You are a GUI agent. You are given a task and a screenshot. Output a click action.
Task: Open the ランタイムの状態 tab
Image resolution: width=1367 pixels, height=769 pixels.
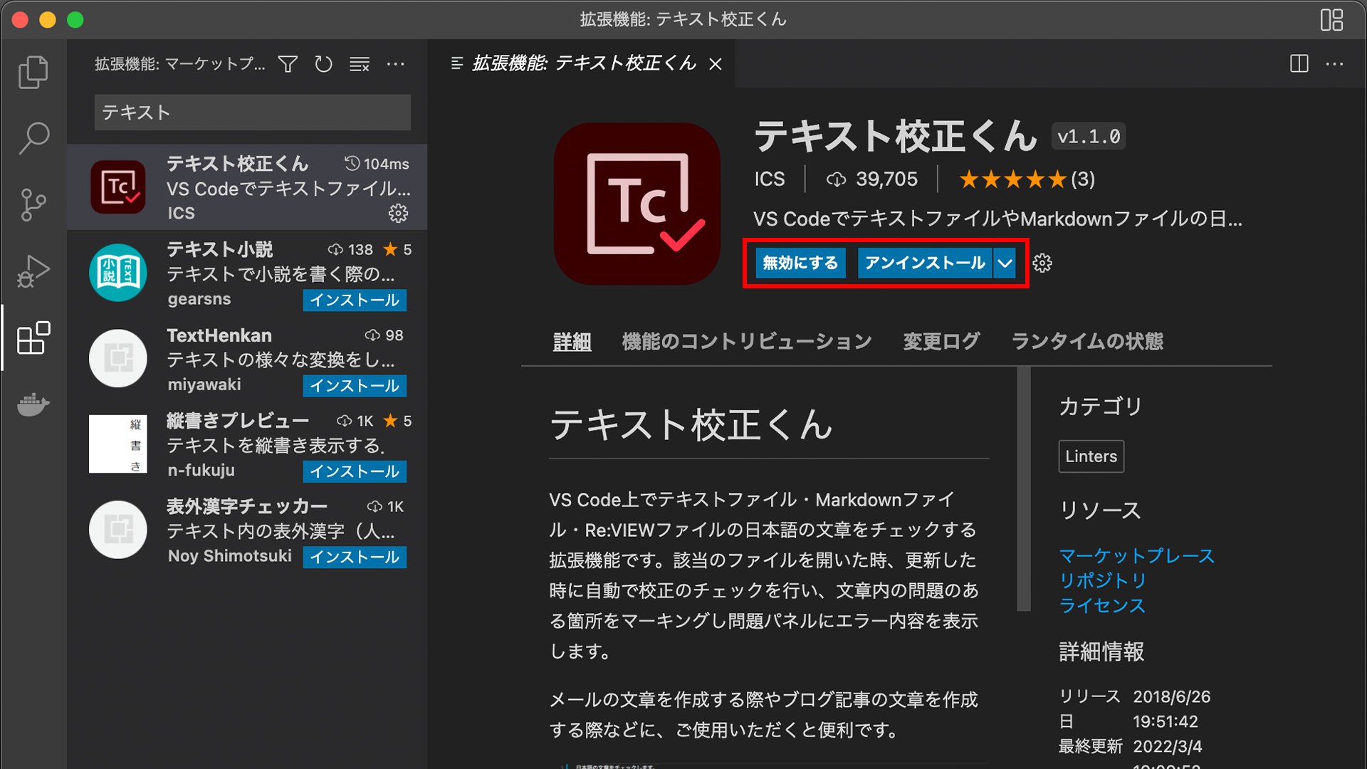point(1086,341)
